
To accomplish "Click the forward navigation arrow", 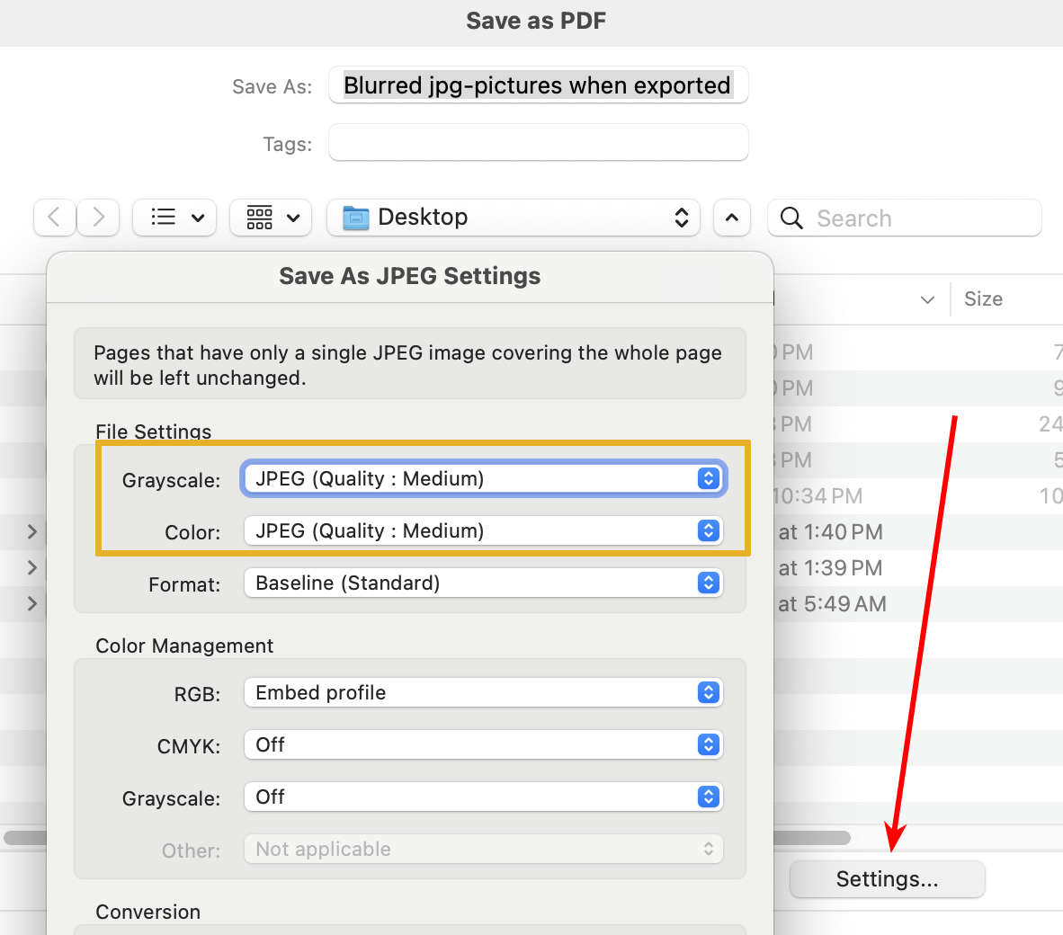I will 98,217.
